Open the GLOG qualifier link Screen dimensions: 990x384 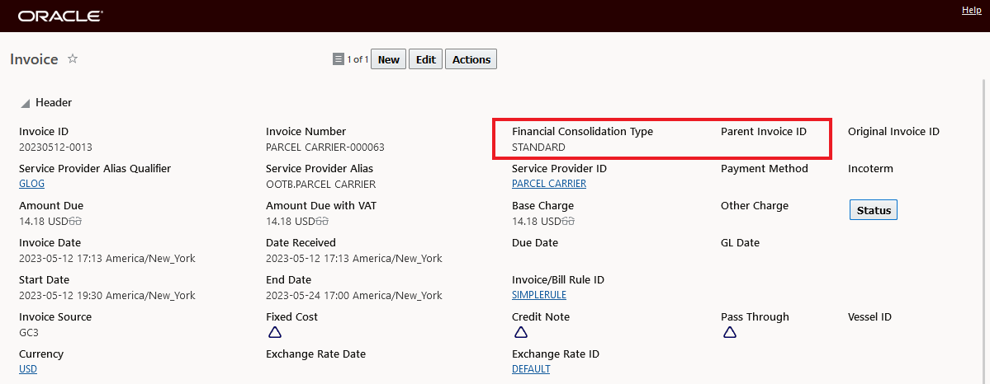[x=31, y=184]
